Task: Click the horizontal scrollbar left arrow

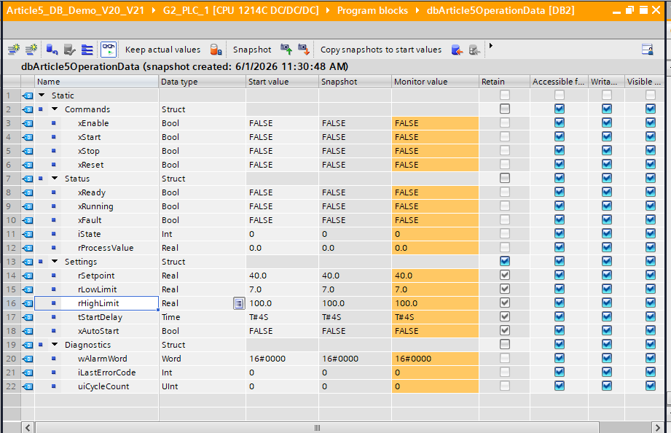Action: point(28,427)
